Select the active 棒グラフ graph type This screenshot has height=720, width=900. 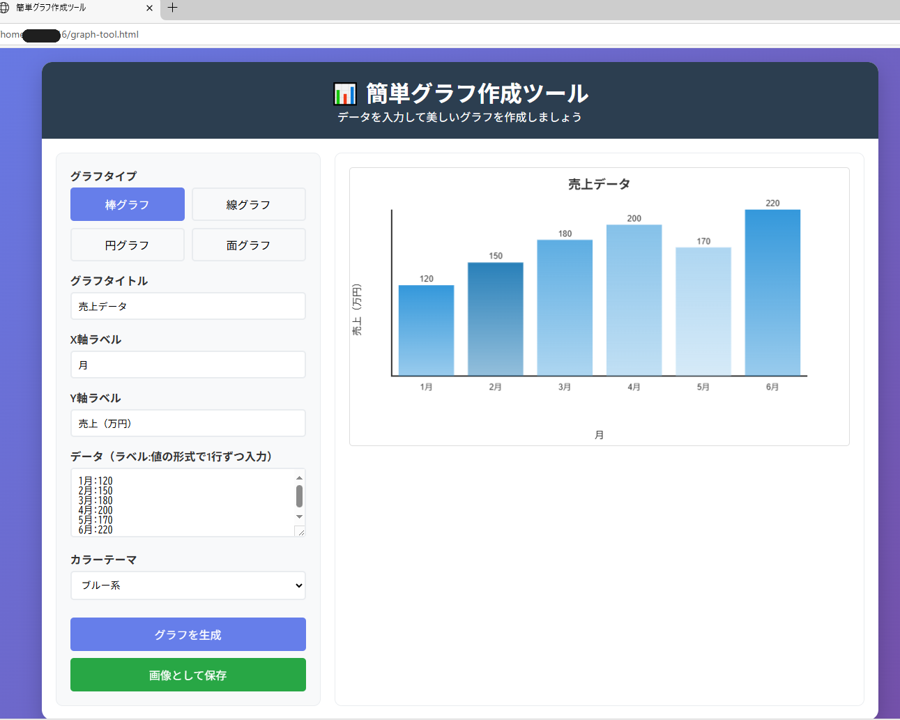tap(127, 204)
